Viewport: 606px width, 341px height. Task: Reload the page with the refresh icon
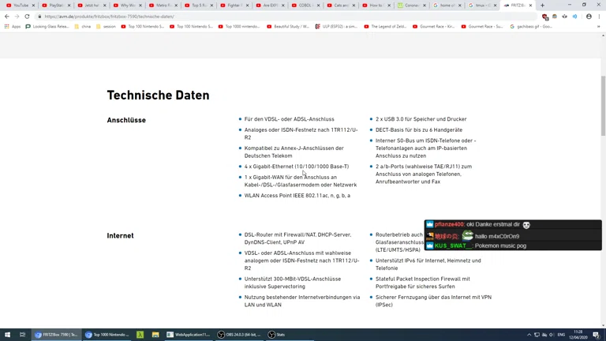point(27,17)
